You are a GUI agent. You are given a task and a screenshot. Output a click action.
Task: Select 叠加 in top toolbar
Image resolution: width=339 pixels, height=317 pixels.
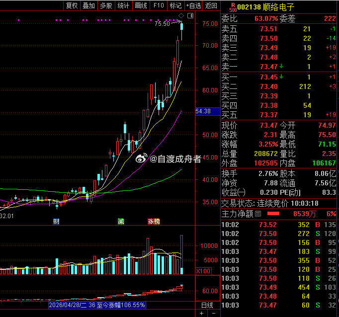pyautogui.click(x=89, y=5)
